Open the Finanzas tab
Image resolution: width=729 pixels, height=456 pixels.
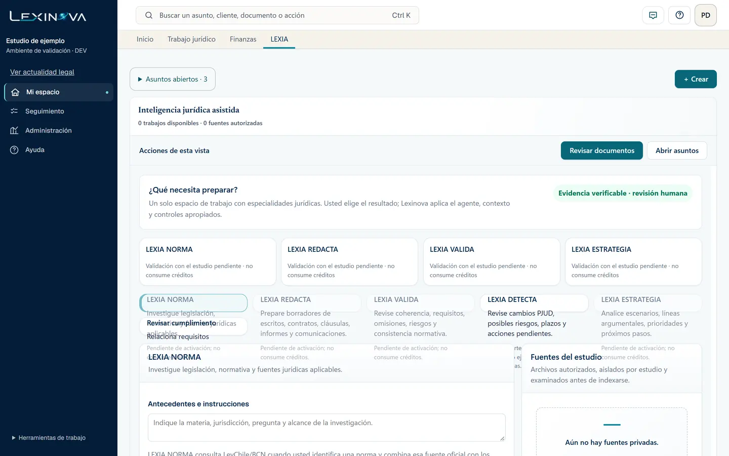tap(243, 39)
